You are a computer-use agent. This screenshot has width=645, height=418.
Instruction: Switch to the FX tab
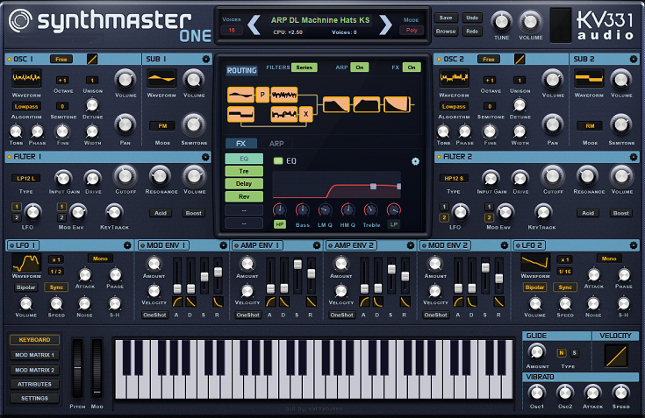point(241,144)
